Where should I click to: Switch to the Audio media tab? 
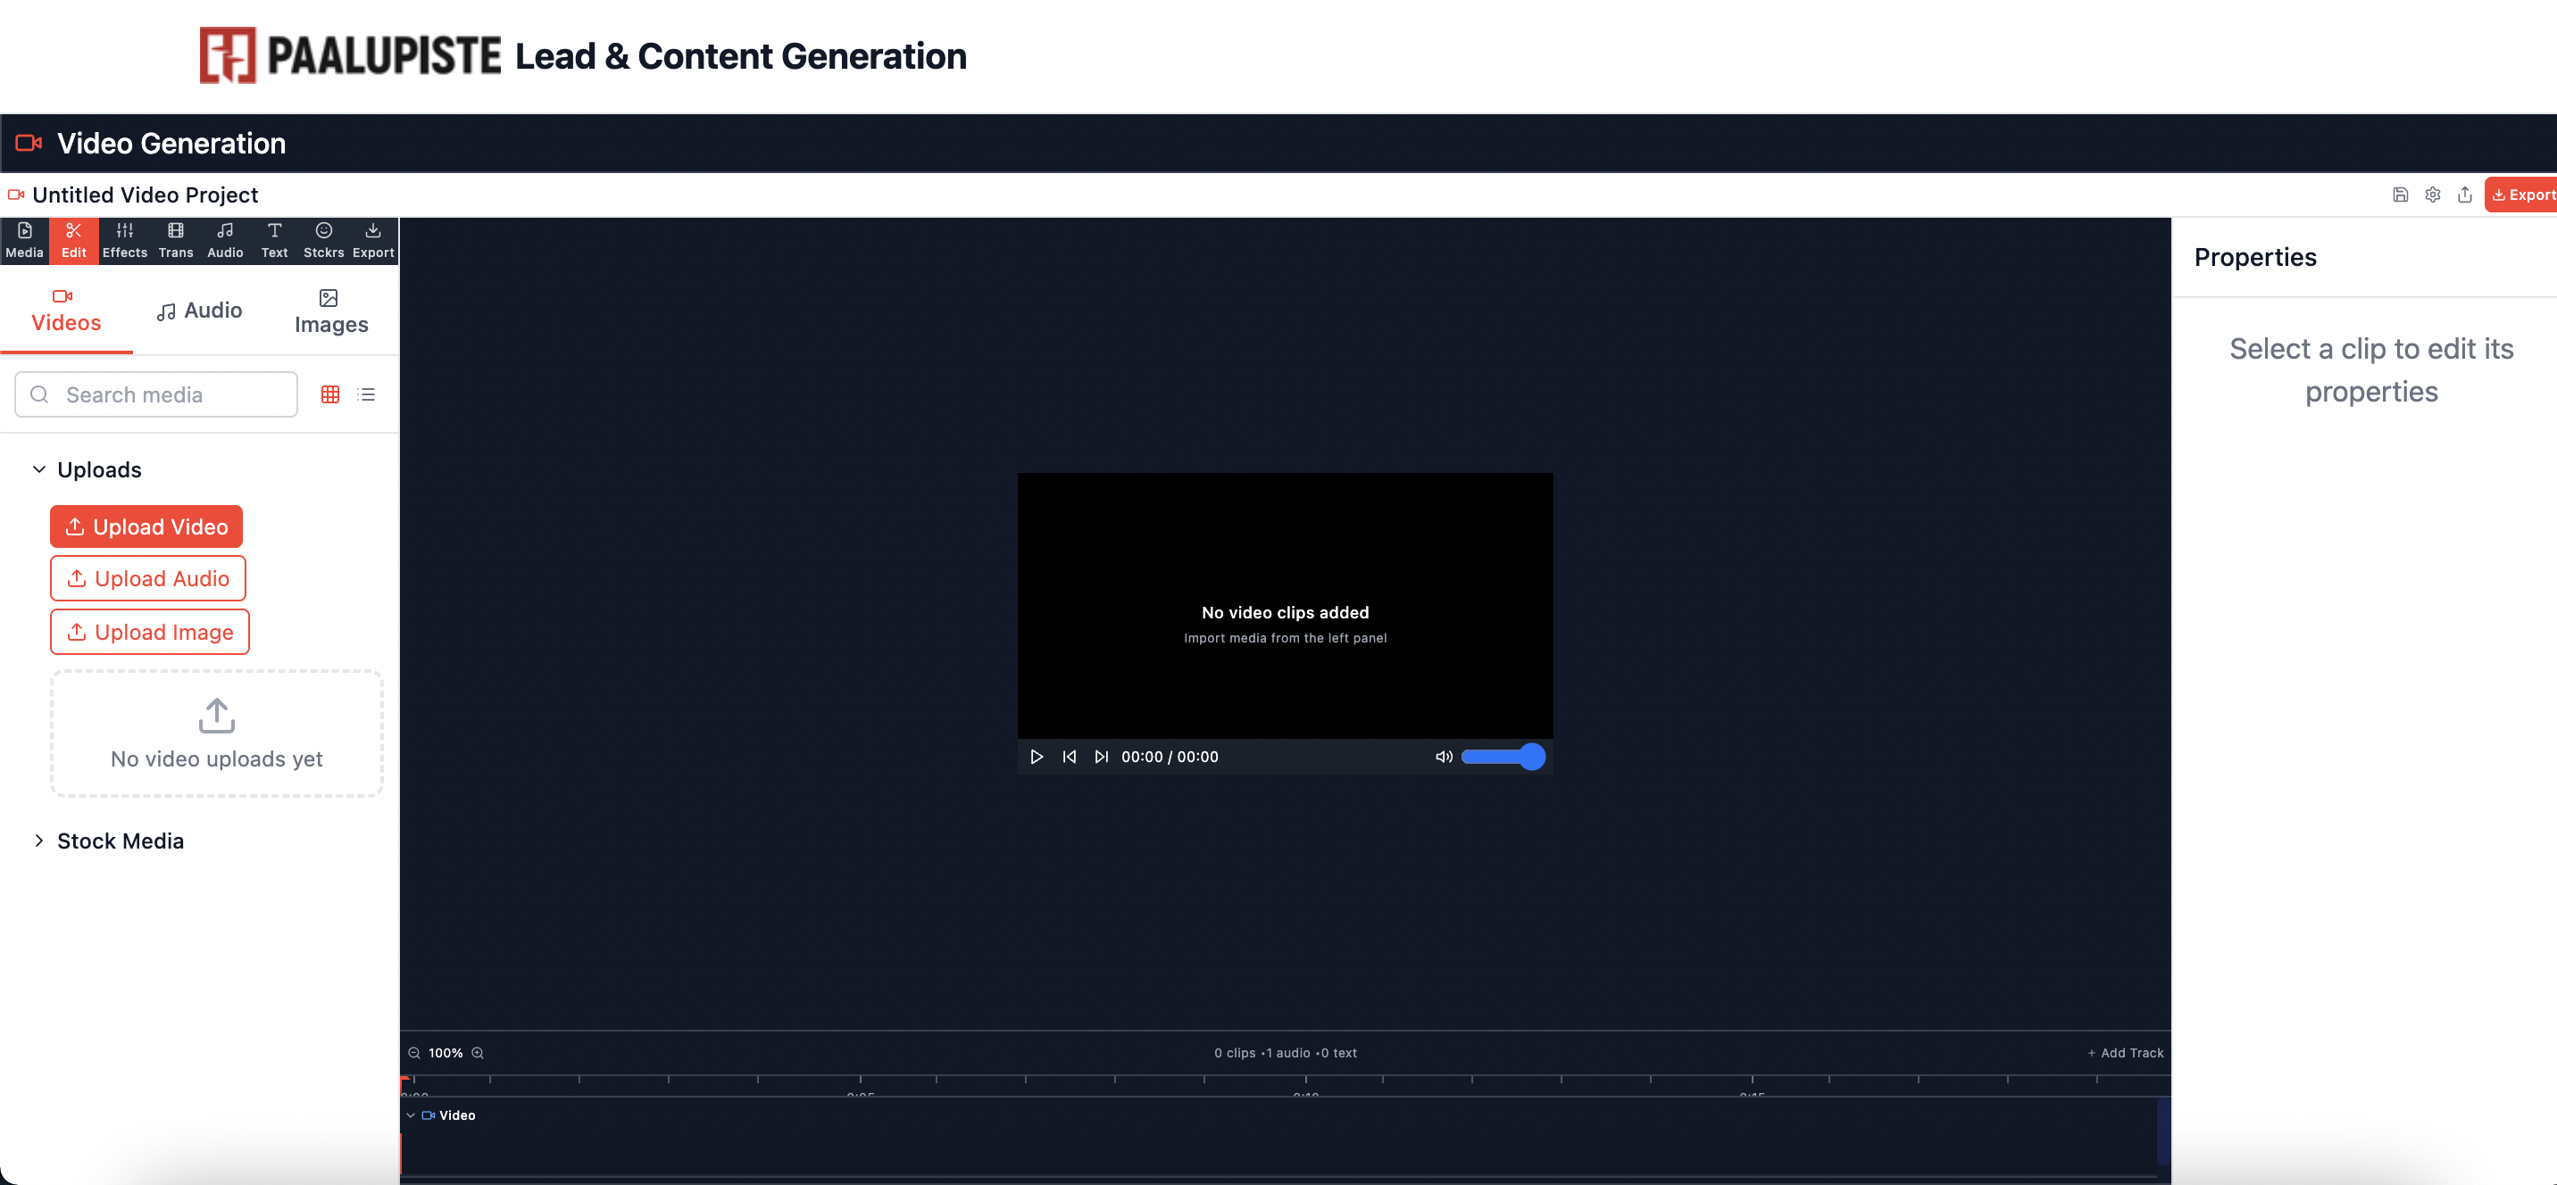click(x=199, y=311)
